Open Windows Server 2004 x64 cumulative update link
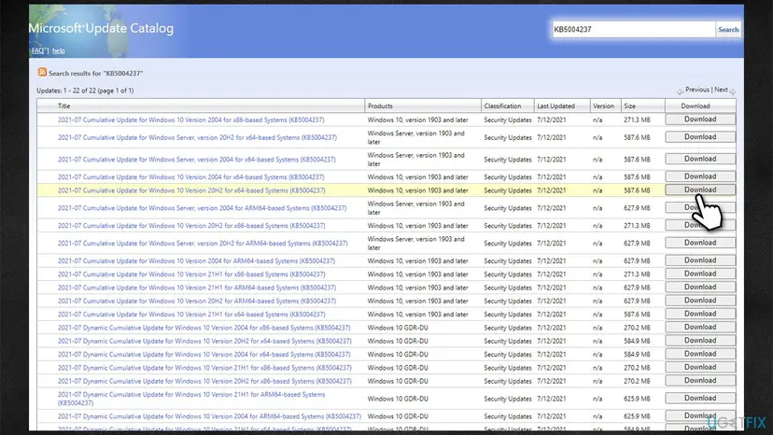 (197, 160)
